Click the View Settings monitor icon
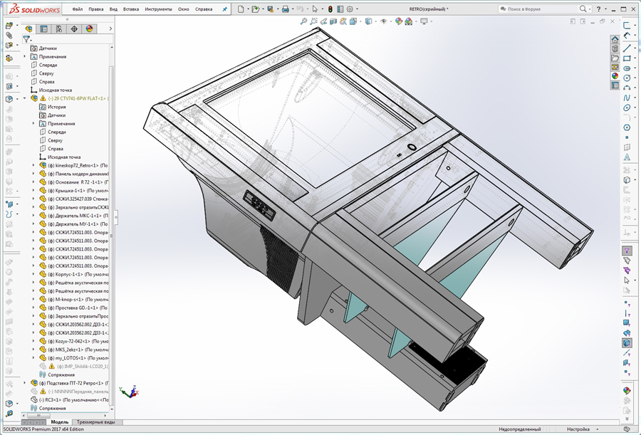Viewport: 641px width, 435px height. coord(424,22)
